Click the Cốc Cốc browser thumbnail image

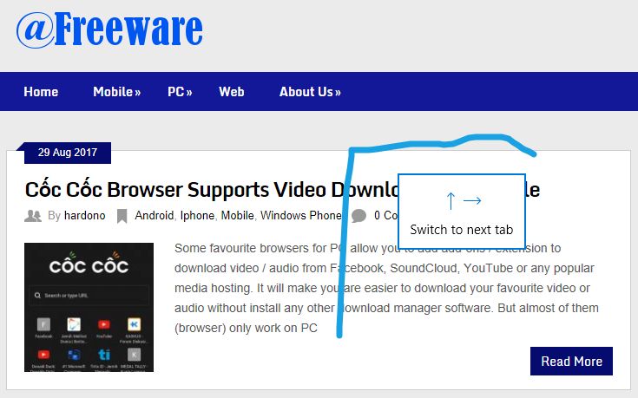pyautogui.click(x=89, y=307)
